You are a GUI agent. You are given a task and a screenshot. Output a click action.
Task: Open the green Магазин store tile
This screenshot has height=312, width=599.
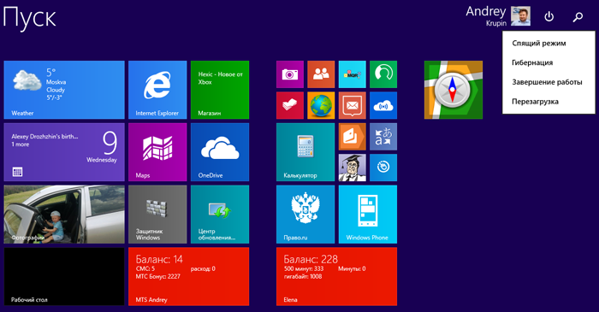click(220, 90)
